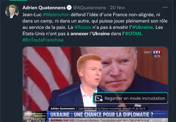Follow the bold #Ukraine hashtag link

point(142,27)
